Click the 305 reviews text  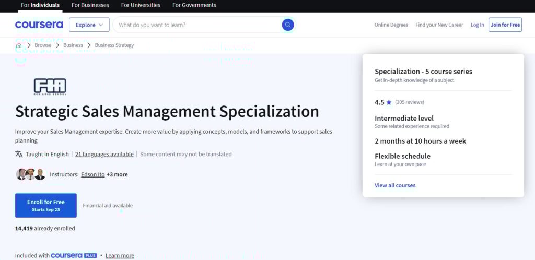(x=410, y=102)
